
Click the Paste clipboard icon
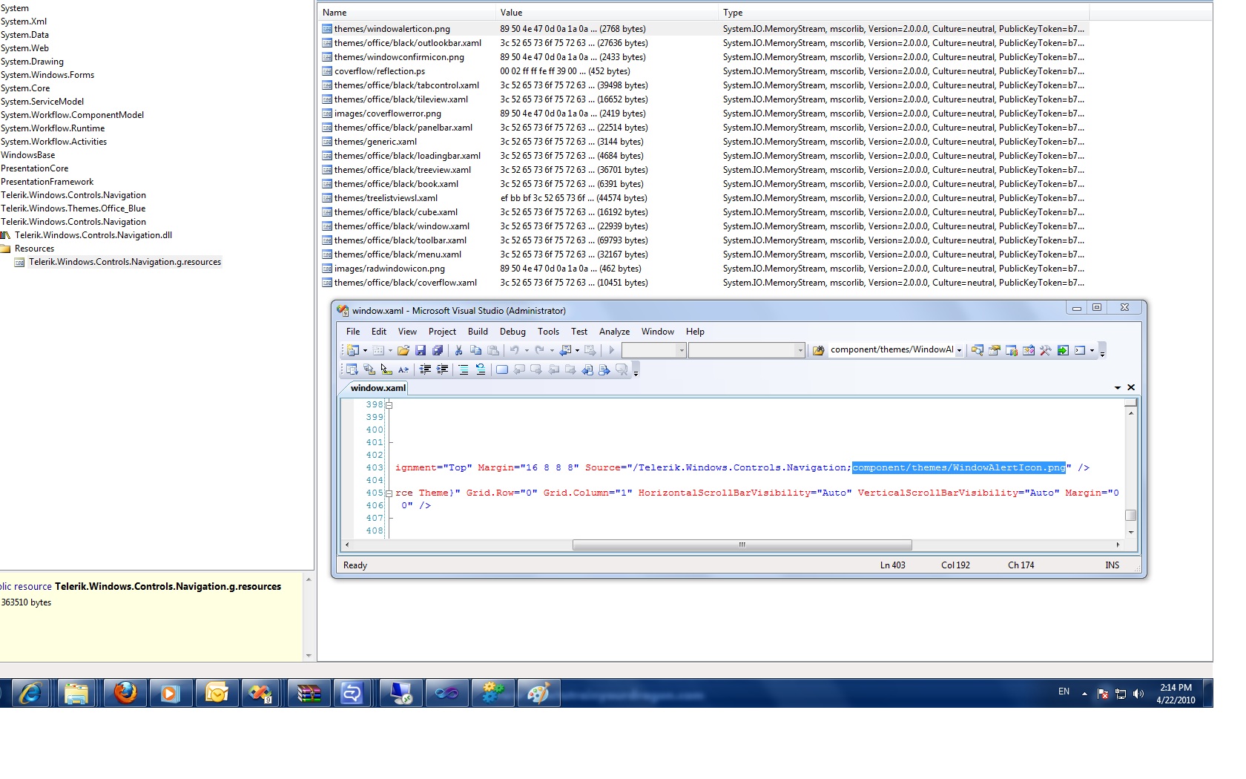point(493,350)
